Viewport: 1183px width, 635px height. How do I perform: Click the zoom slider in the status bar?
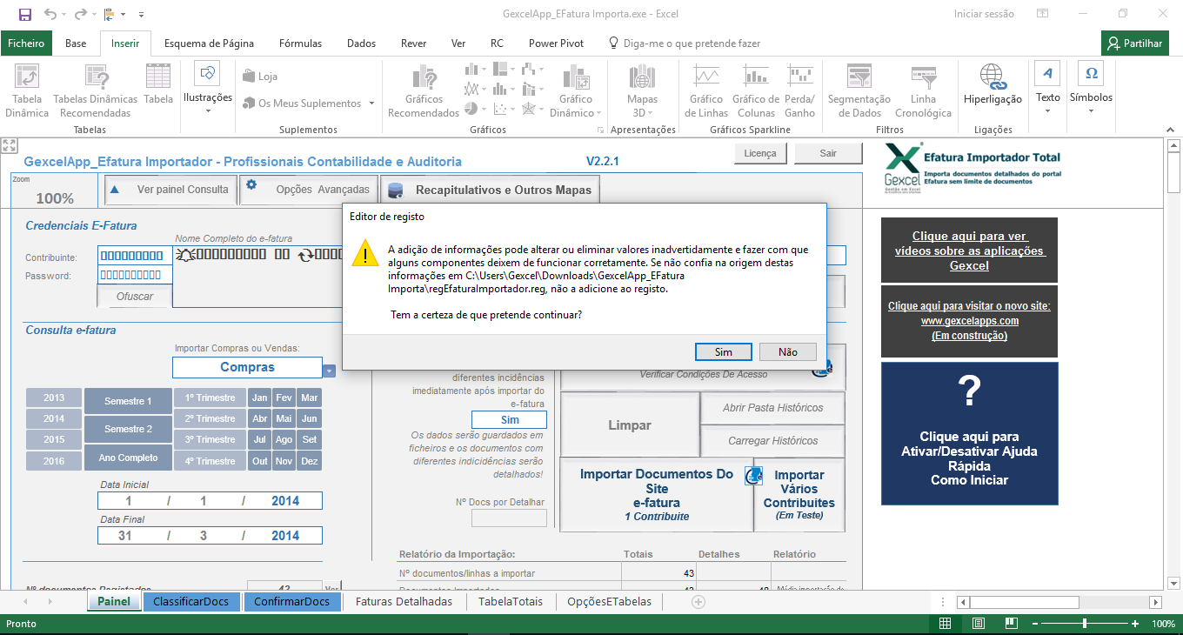1084,624
